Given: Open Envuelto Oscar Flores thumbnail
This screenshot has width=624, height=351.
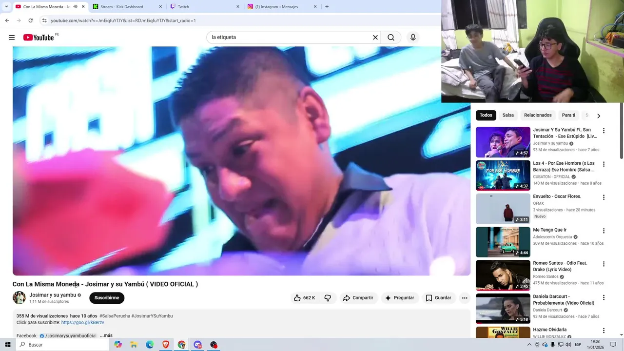Looking at the screenshot, I should (x=503, y=209).
